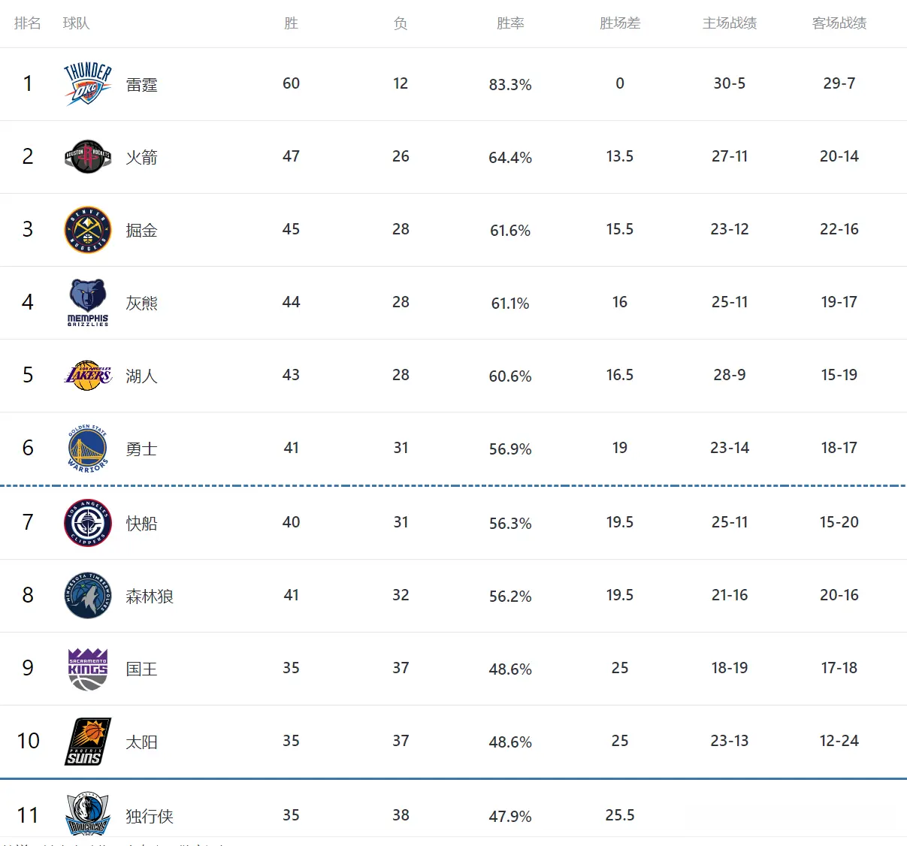Open the Dallas Mavericks logo
Viewport: 907px width, 846px height.
click(x=88, y=814)
